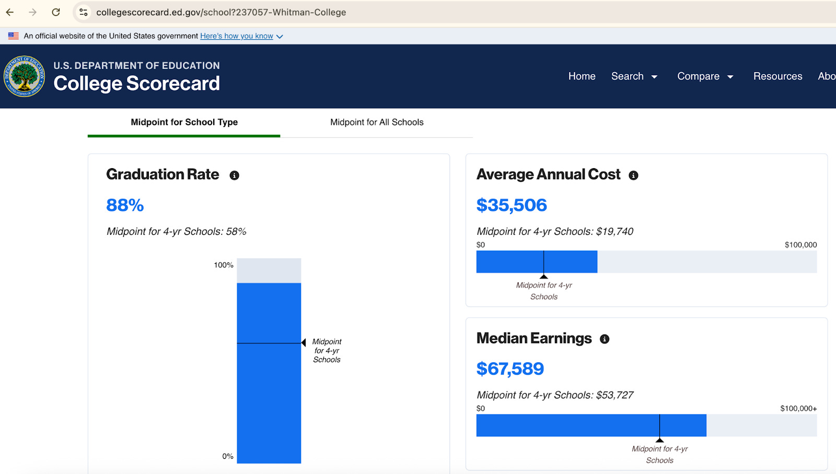Open Average Annual Cost info icon
836x474 pixels.
633,175
